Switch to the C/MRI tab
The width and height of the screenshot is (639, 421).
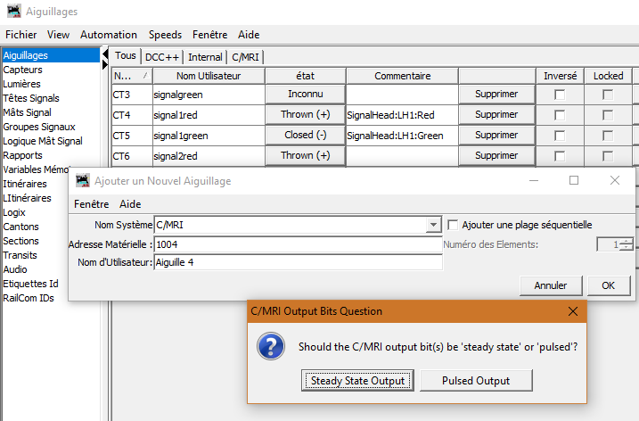pyautogui.click(x=244, y=57)
